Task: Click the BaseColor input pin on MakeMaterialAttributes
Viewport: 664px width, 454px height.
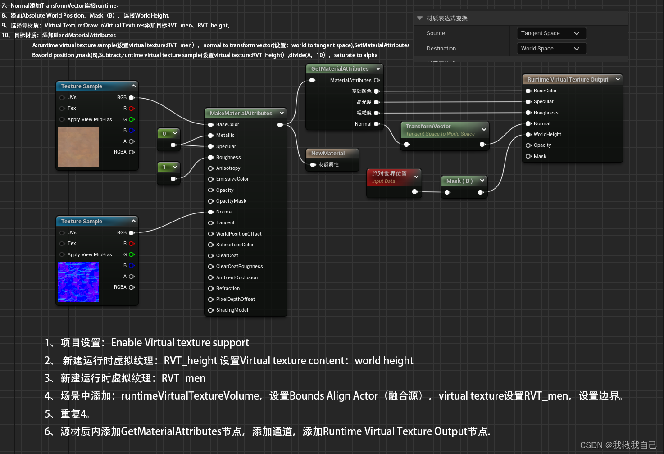Action: tap(211, 124)
